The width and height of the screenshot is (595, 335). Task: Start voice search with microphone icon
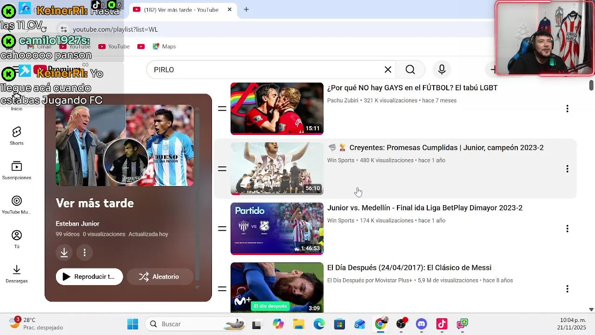coord(442,70)
